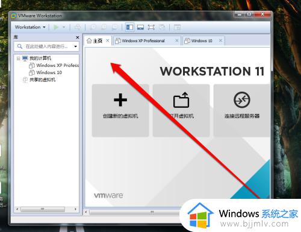This screenshot has height=232, width=301.
Task: Open the power options arrow beside play
Action: tap(64, 27)
